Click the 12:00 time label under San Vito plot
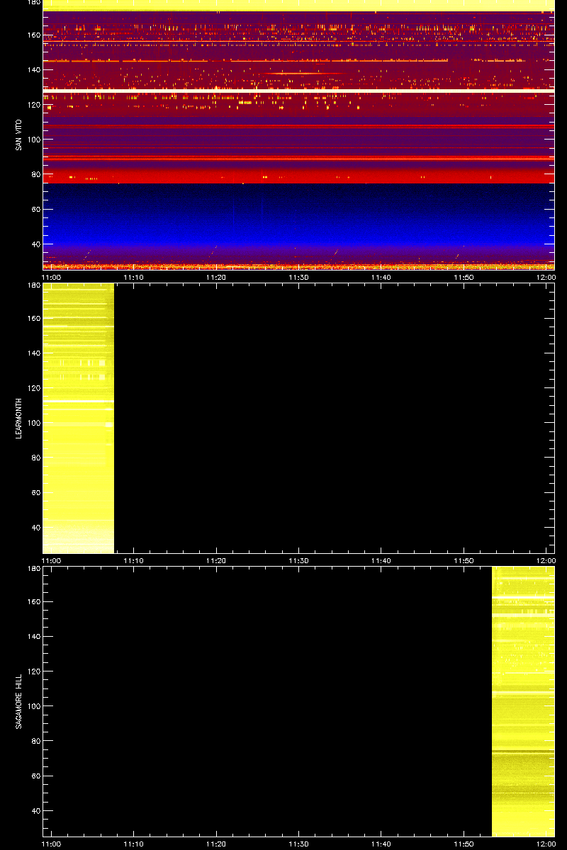This screenshot has width=567, height=850. [546, 277]
